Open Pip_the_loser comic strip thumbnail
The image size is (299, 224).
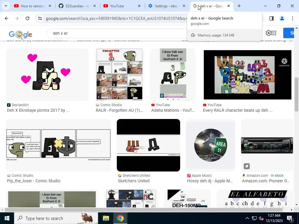[58, 145]
